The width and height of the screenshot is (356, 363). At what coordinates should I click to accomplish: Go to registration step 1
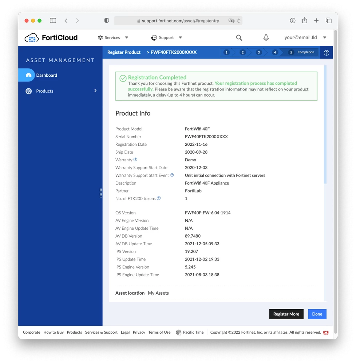click(226, 52)
